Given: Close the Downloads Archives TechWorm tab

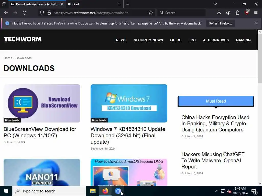Looking at the screenshot, I should point(62,4).
